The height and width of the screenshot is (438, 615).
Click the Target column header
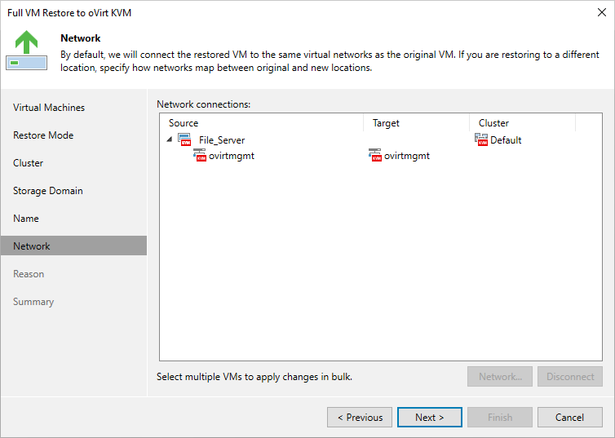pyautogui.click(x=386, y=123)
